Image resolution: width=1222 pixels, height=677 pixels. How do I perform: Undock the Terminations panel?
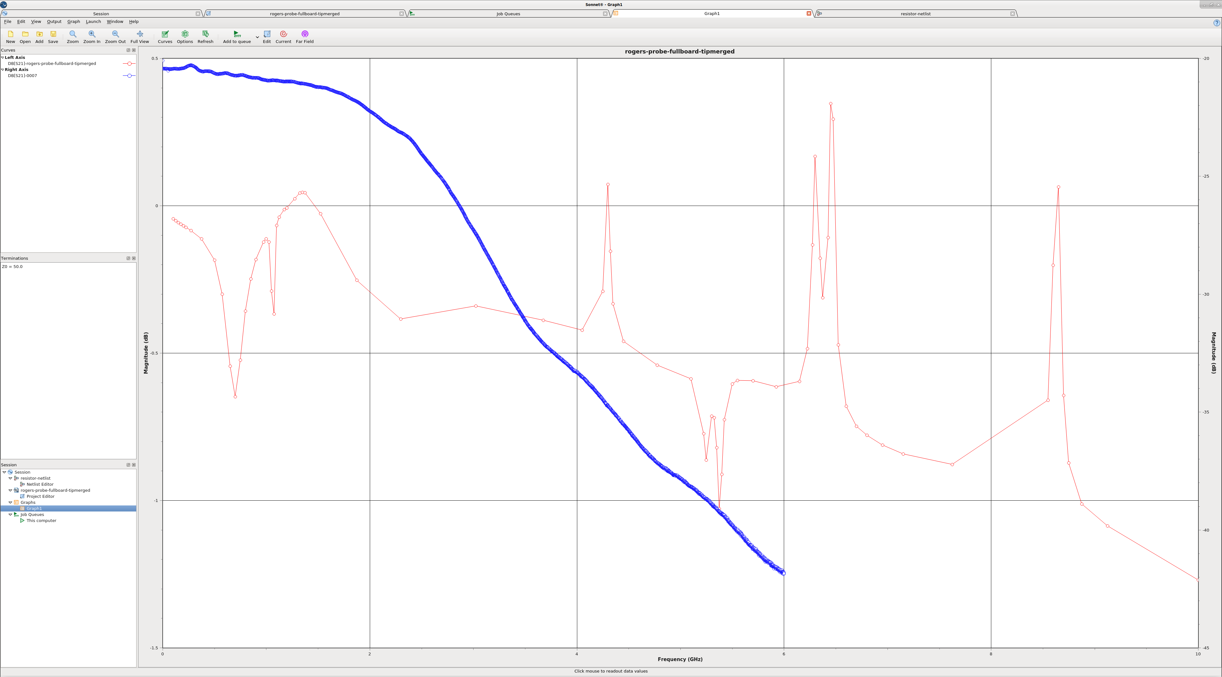[128, 258]
